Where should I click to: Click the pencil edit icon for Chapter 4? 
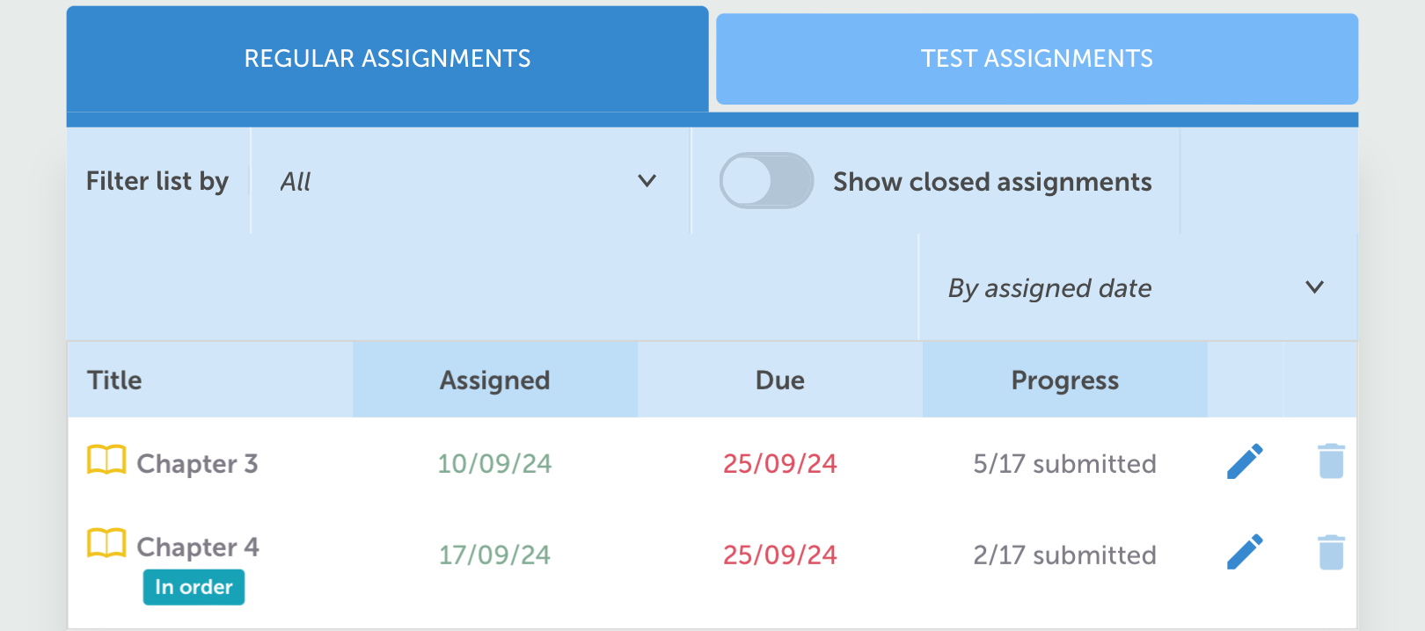point(1245,552)
